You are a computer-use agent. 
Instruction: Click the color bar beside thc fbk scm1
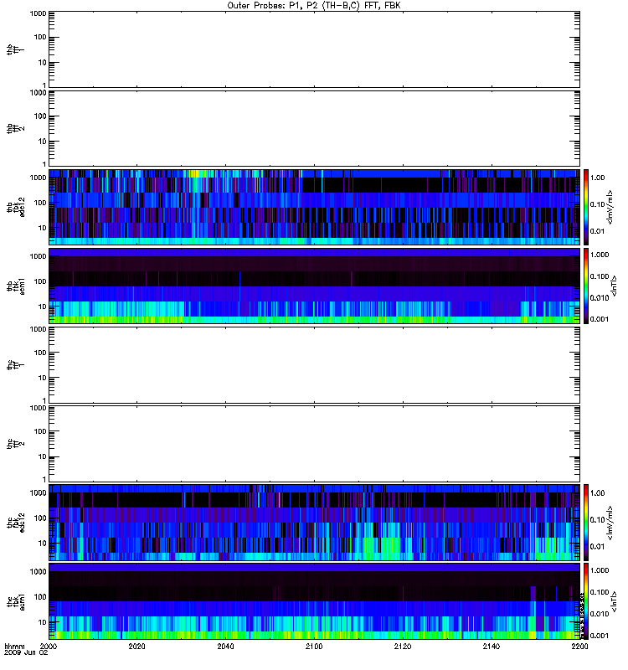pos(586,601)
